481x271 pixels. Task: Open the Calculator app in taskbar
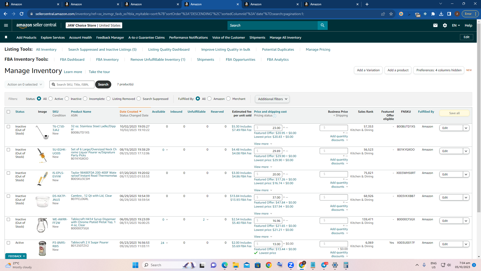(x=346, y=265)
